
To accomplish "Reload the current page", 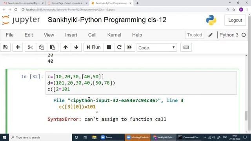I will tap(16, 9).
